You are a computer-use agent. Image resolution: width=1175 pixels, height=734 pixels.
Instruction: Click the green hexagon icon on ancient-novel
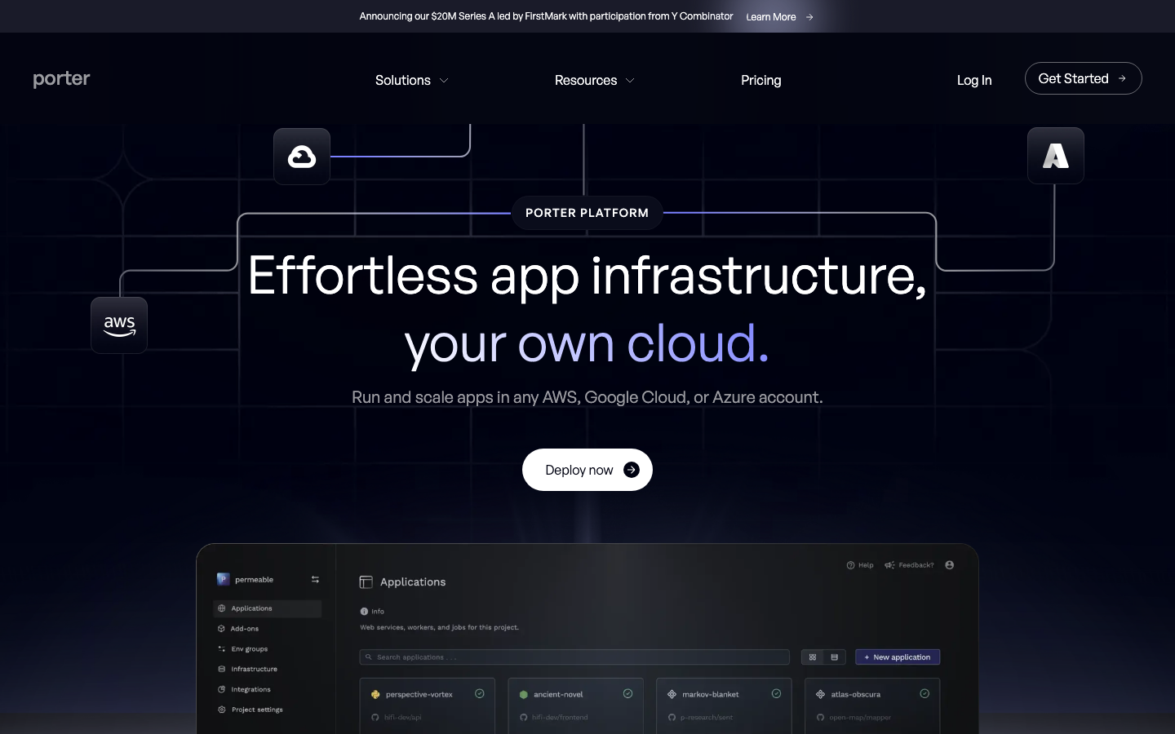coord(524,695)
